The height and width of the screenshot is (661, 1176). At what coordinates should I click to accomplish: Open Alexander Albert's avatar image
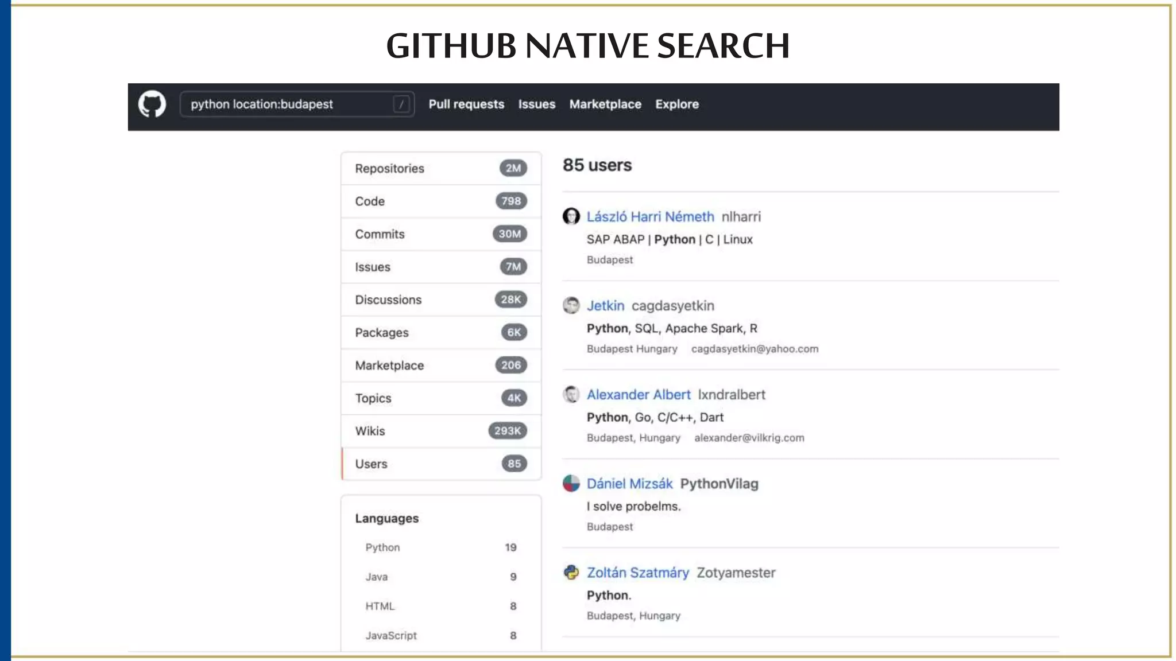click(571, 394)
